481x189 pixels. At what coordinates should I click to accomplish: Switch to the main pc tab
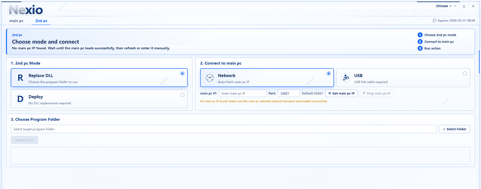pos(16,20)
